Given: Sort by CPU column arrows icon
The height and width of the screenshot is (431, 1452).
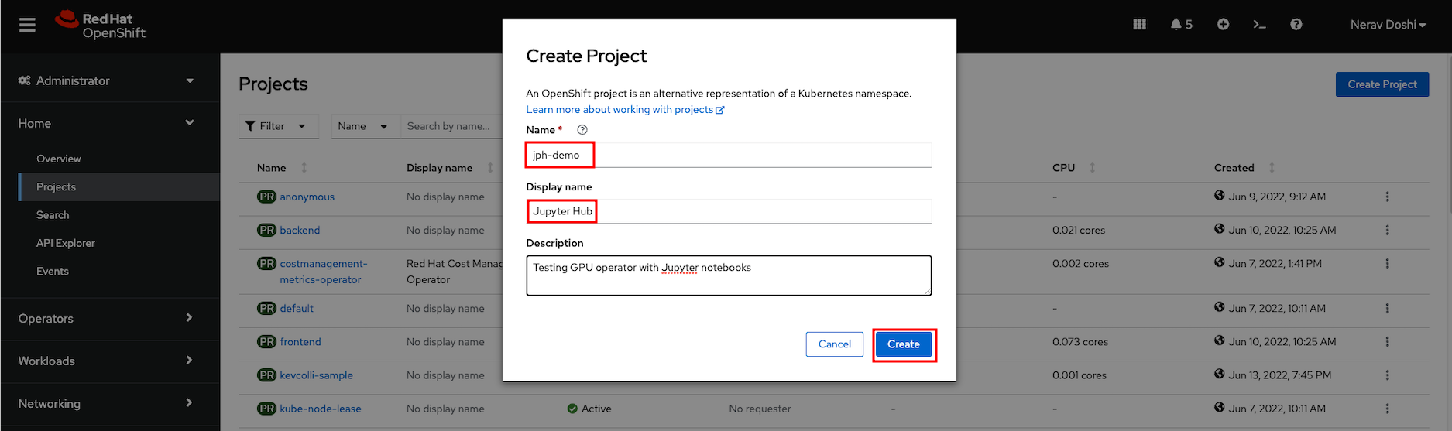Looking at the screenshot, I should (x=1092, y=168).
